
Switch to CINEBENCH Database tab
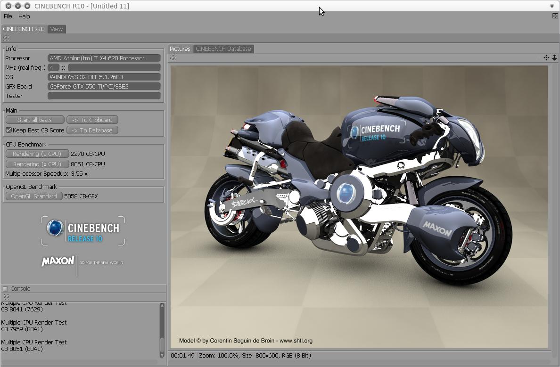click(223, 49)
